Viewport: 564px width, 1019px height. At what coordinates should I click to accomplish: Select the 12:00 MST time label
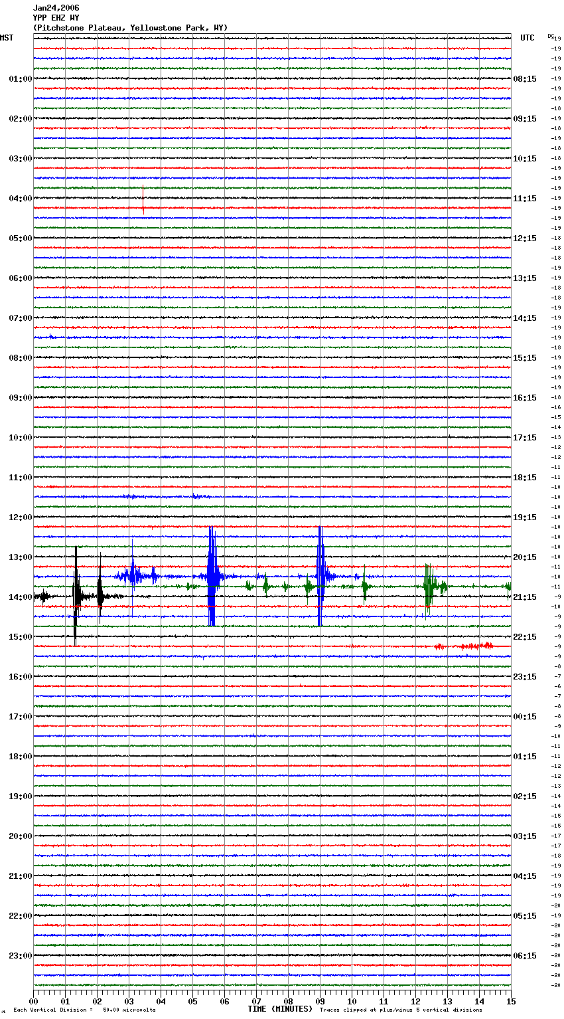[x=20, y=517]
